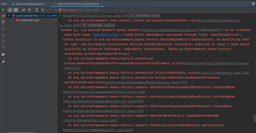The height and width of the screenshot is (133, 256).
Task: Go to previous failed test arrow
Action: (x=50, y=10)
